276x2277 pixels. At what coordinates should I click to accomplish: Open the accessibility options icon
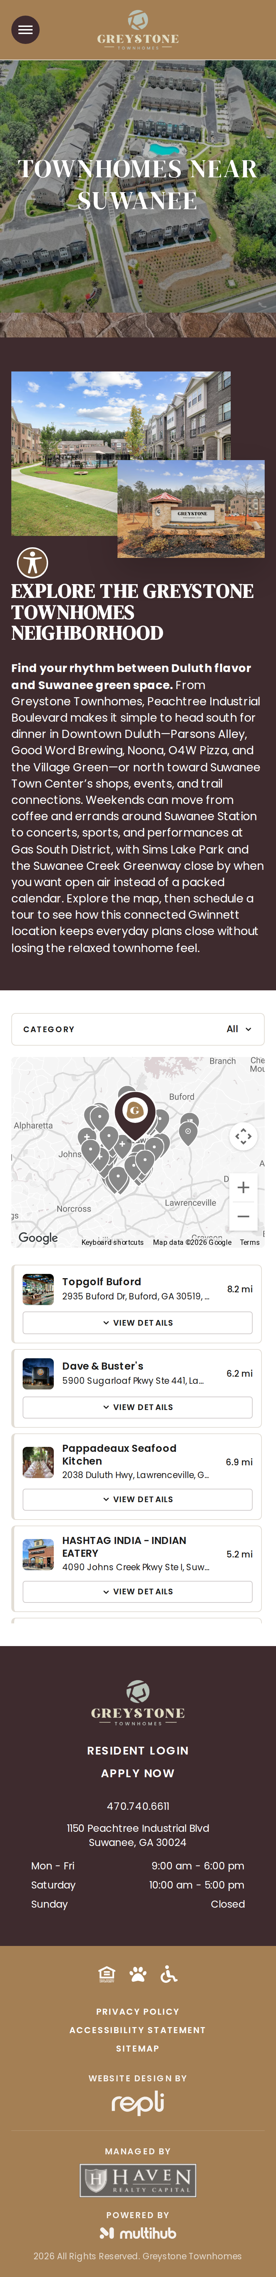(x=33, y=562)
